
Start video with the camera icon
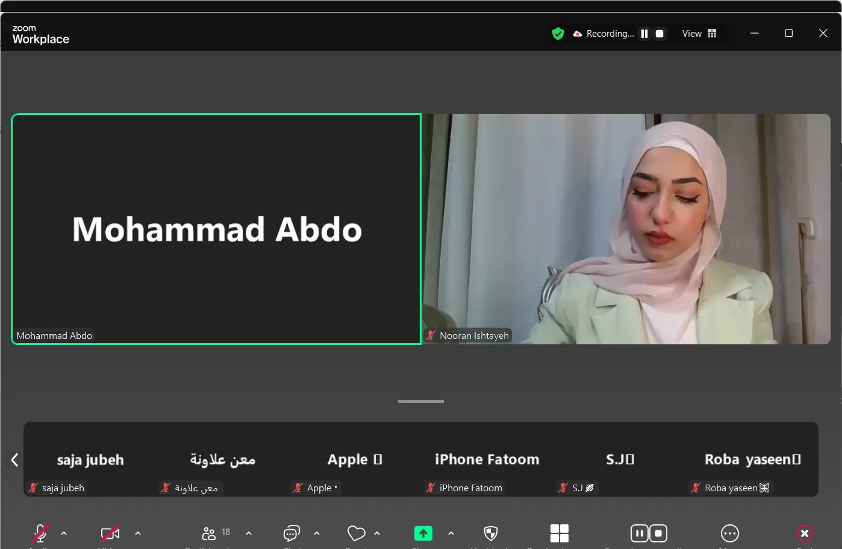(x=110, y=533)
